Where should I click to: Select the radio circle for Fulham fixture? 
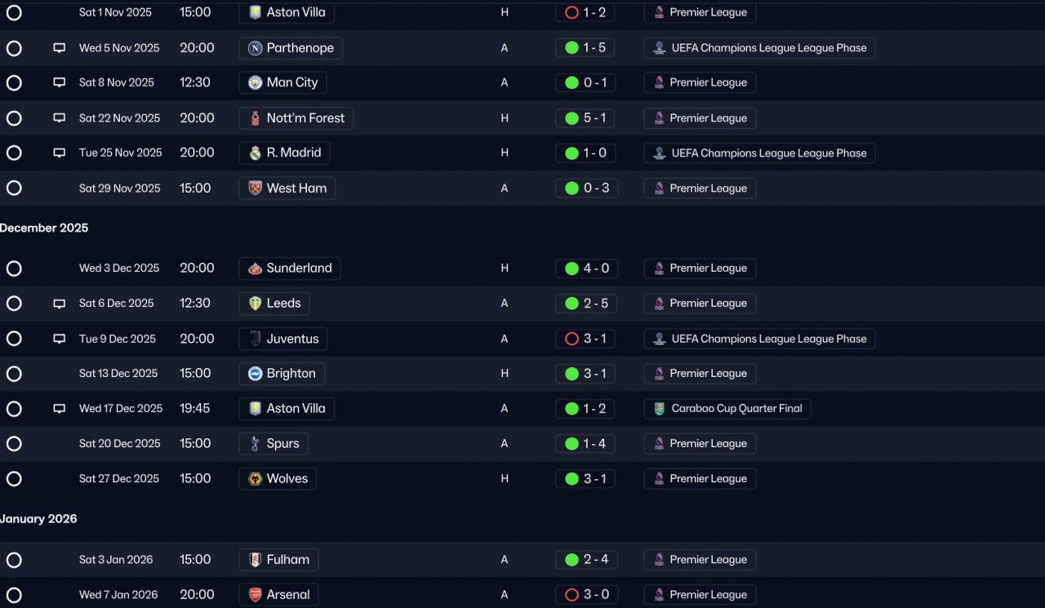pos(14,560)
